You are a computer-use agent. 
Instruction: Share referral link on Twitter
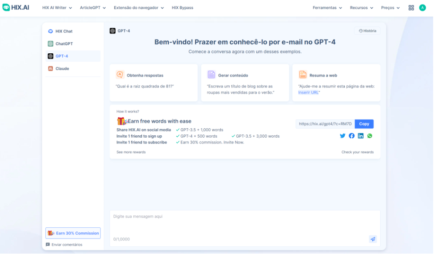[342, 136]
